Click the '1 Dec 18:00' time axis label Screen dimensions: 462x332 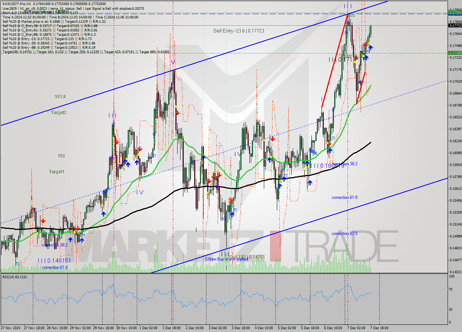pos(171,328)
